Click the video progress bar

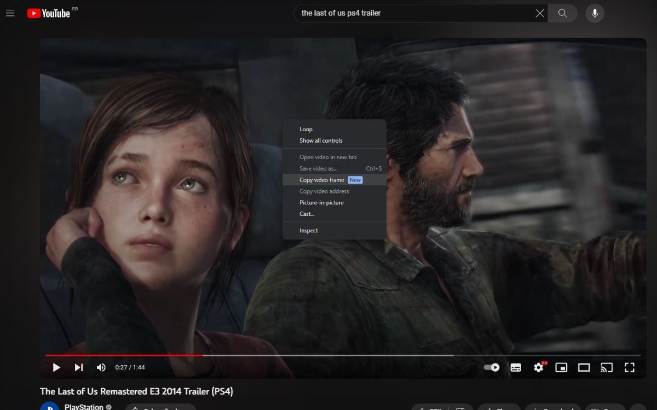tap(328, 355)
